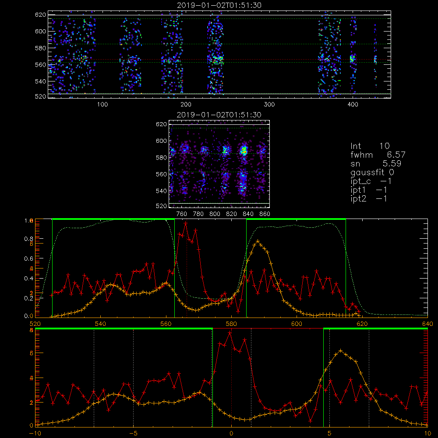This screenshot has height=438, width=438.
Task: Click the 'ipt1 -1' line
Action: pyautogui.click(x=369, y=190)
